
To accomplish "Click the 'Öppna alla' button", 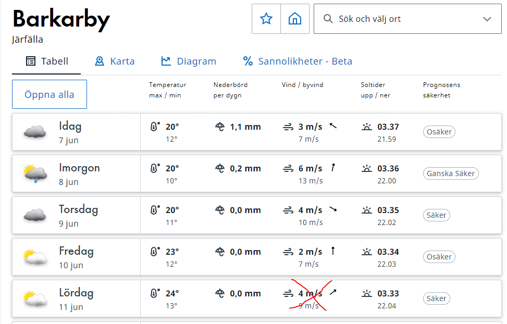I will (50, 94).
